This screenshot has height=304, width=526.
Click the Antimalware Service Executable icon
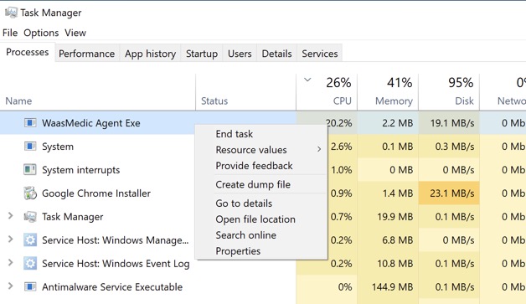click(30, 287)
